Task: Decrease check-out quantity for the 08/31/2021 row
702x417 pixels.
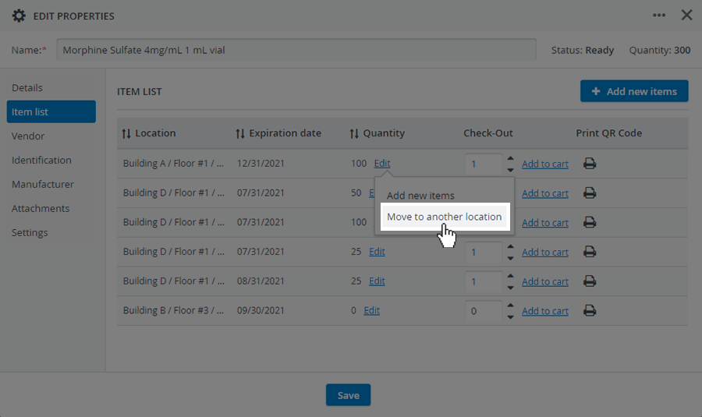Action: 510,288
